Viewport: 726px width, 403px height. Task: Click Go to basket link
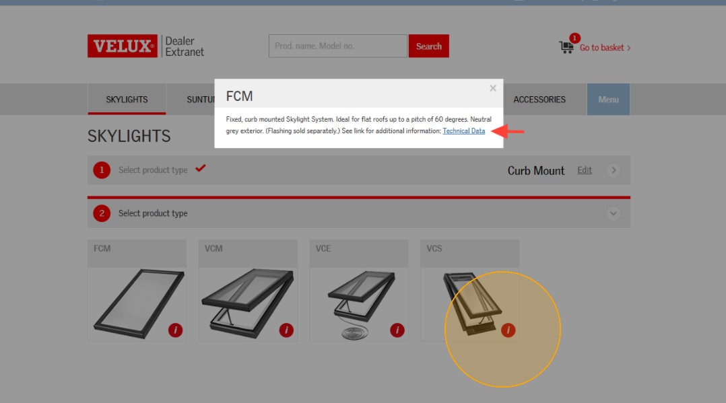(x=605, y=48)
